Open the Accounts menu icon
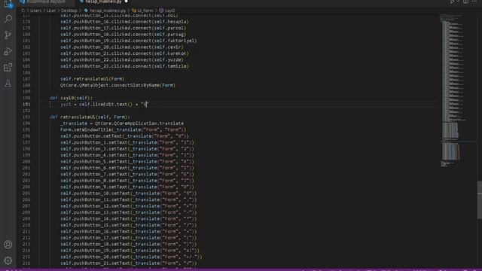Screen dimensions: 482x271 click(x=8, y=245)
